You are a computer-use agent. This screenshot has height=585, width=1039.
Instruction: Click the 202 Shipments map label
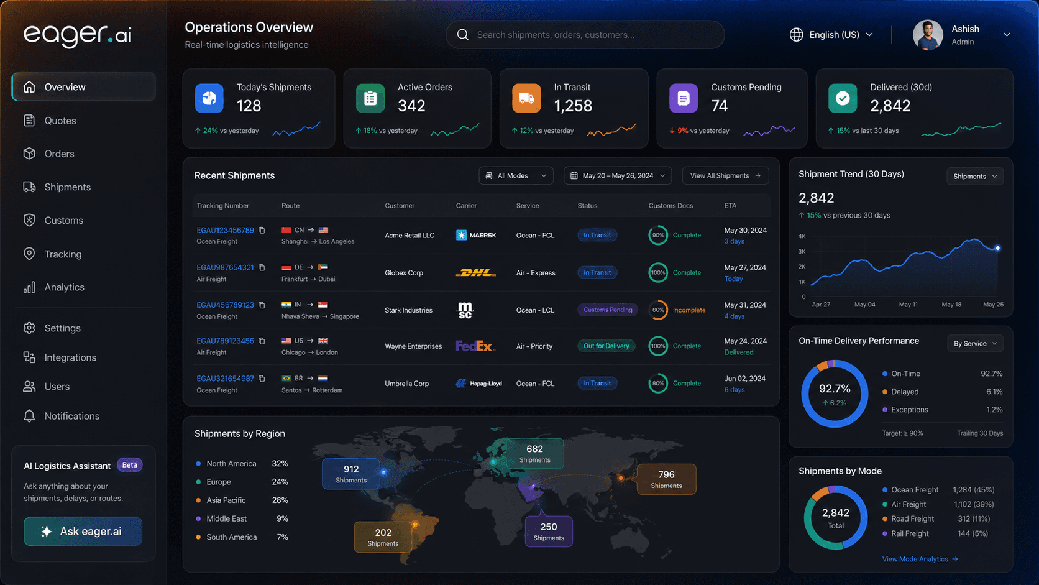tap(383, 537)
